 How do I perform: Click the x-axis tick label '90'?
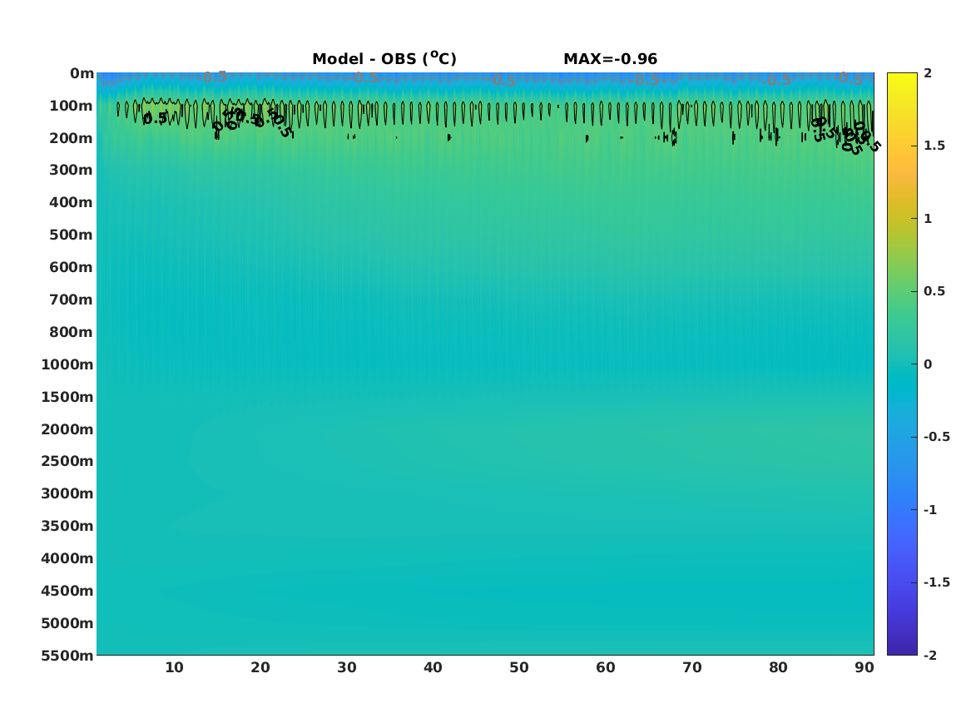[x=864, y=667]
